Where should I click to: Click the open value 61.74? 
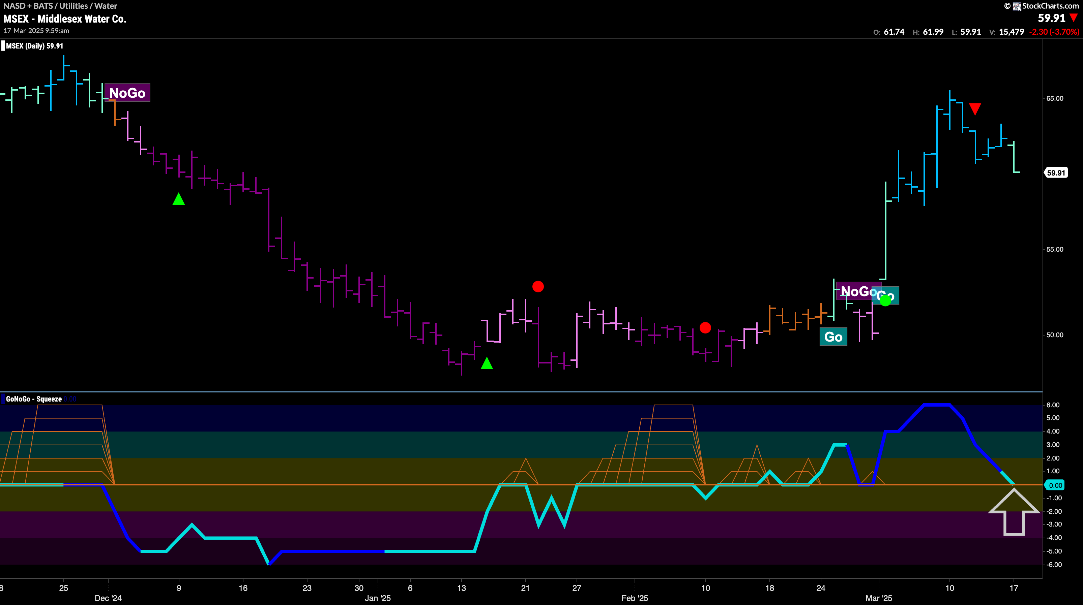[x=894, y=32]
